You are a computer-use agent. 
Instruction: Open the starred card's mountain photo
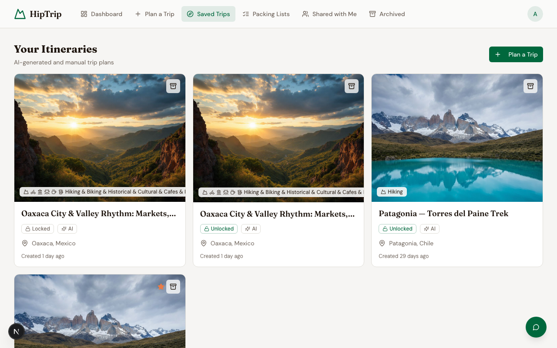(100, 311)
